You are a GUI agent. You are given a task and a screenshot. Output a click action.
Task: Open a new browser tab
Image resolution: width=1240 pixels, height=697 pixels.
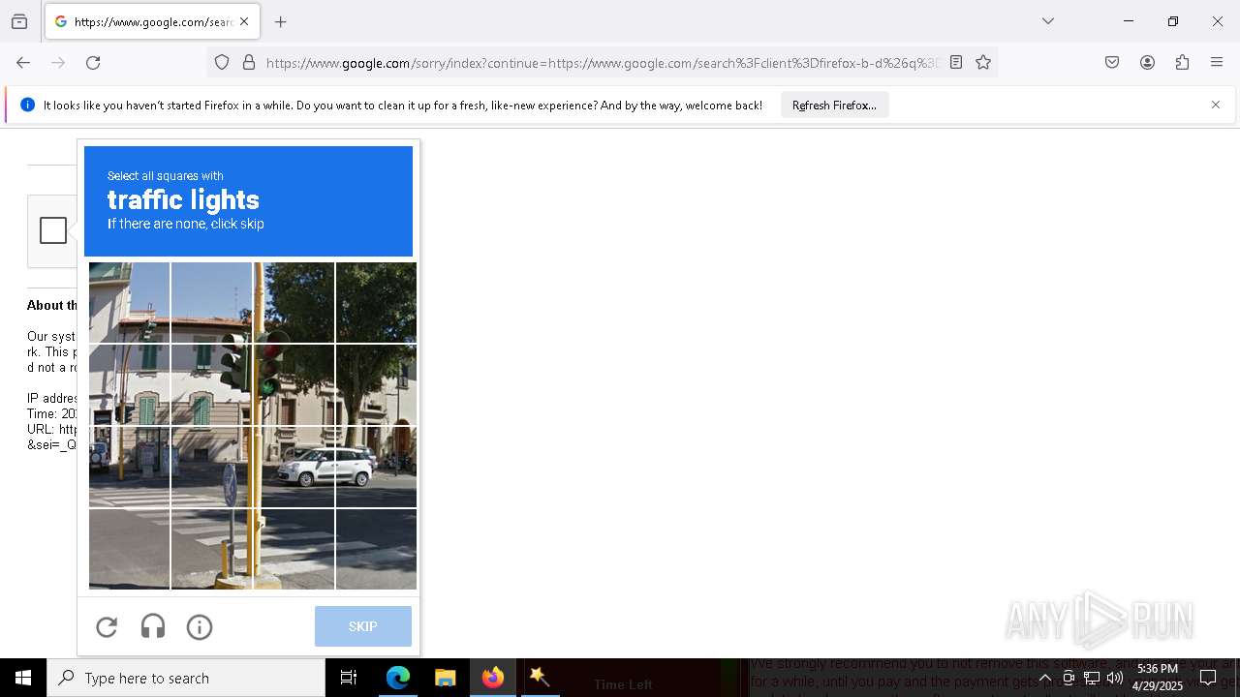281,21
